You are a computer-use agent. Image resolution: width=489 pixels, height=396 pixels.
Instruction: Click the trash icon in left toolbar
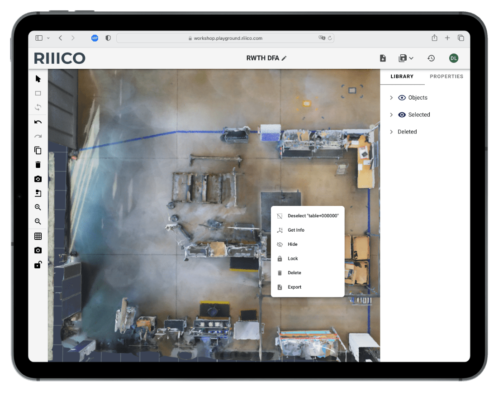point(38,165)
